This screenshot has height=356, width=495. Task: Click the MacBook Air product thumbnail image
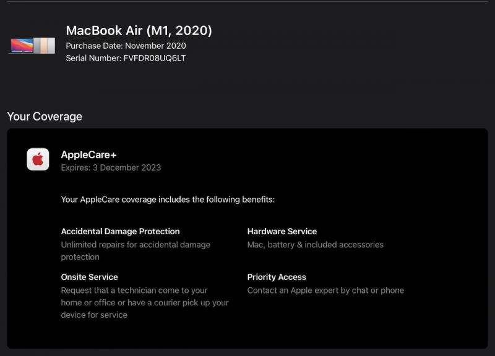32,46
